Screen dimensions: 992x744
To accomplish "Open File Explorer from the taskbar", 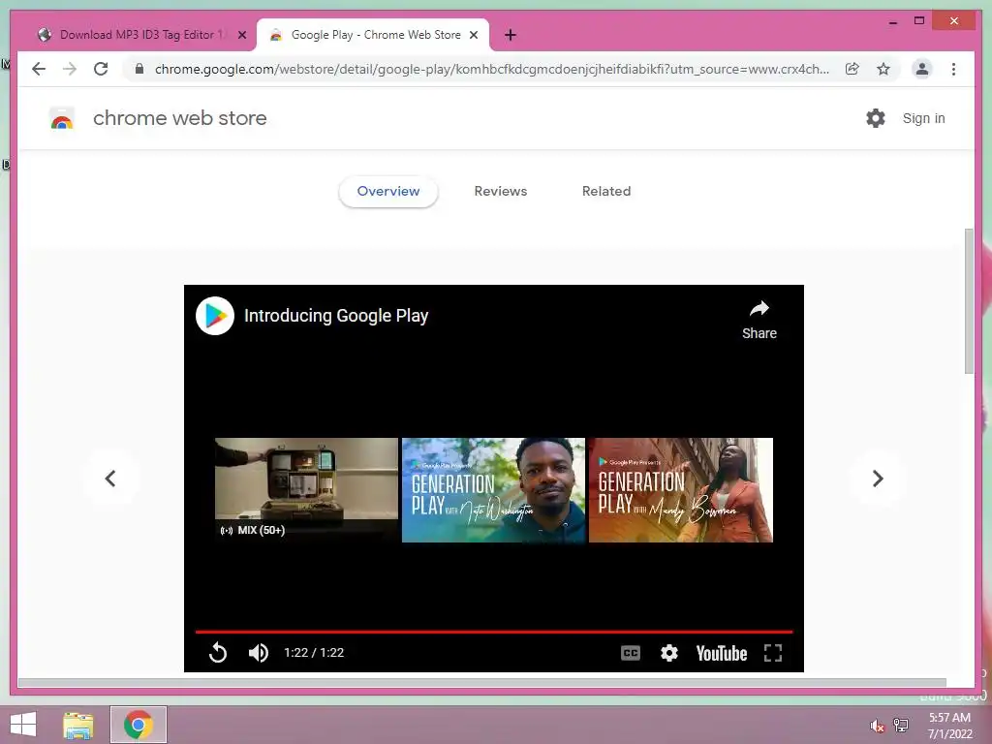I will click(78, 725).
